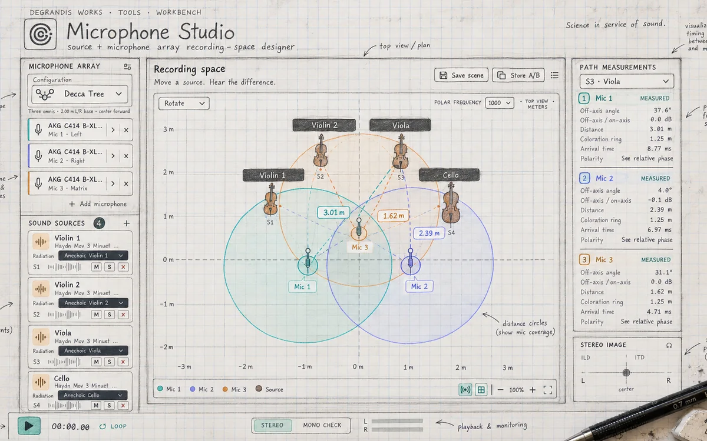
Task: Select the Mic 1 marker on the plan
Action: 307,265
